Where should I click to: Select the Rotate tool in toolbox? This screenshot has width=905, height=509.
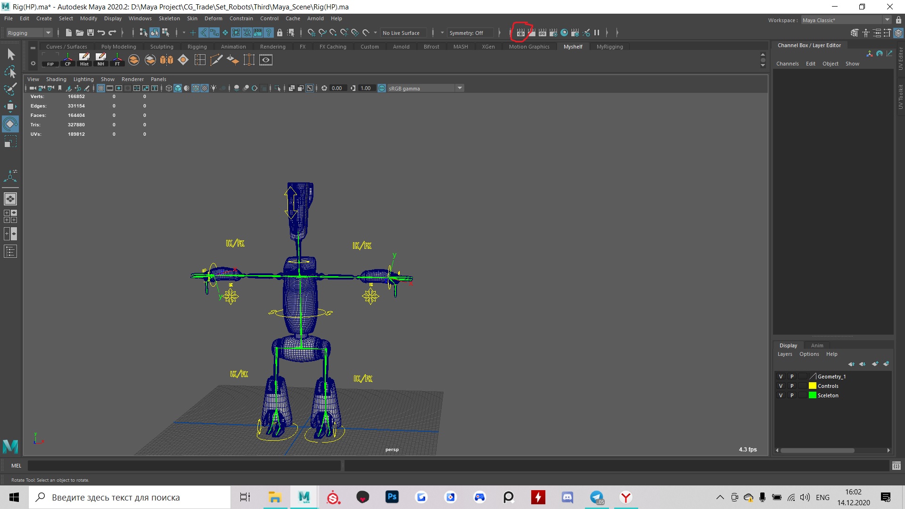coord(10,124)
